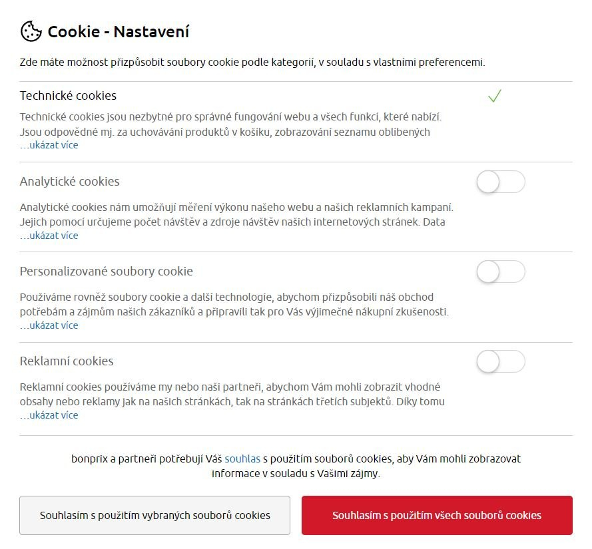The width and height of the screenshot is (592, 549).
Task: Click the Analytické cookies description paragraph
Action: [x=236, y=214]
